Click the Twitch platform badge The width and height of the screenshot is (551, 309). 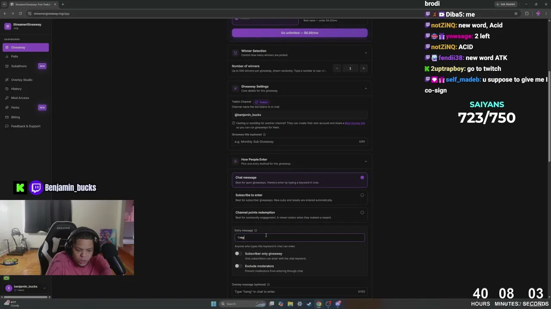coord(261,102)
